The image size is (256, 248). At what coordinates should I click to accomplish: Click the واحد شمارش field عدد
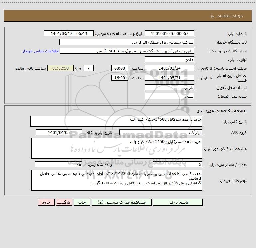[x=58, y=164]
